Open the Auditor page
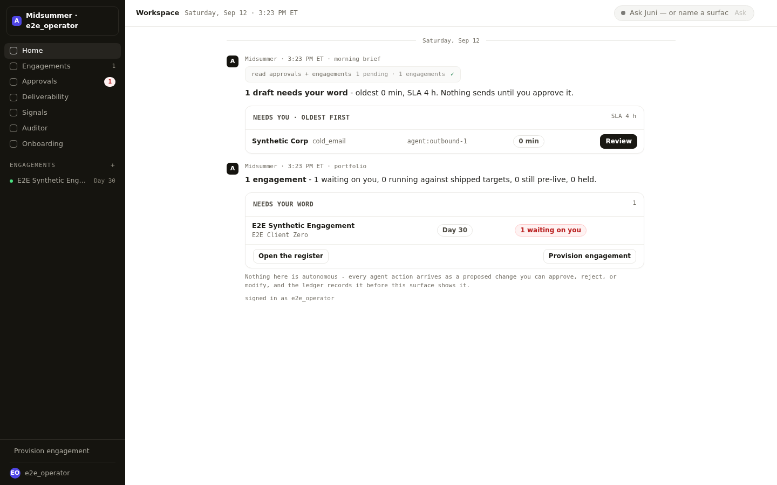 click(x=63, y=128)
